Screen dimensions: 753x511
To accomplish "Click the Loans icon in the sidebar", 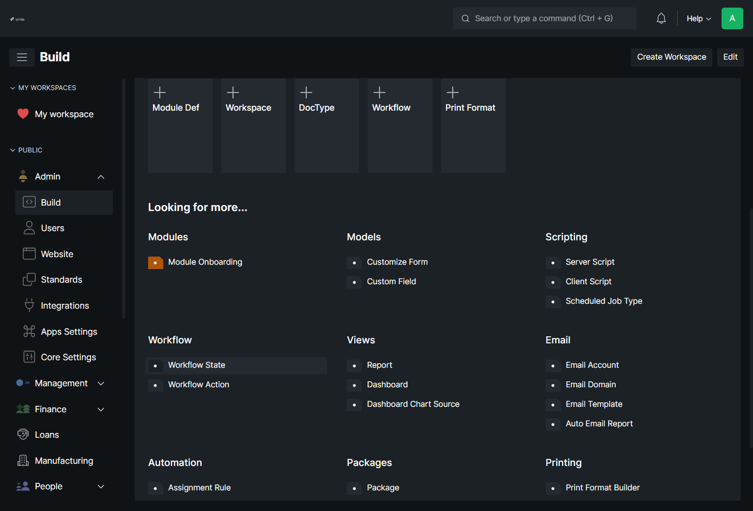I will pos(23,435).
